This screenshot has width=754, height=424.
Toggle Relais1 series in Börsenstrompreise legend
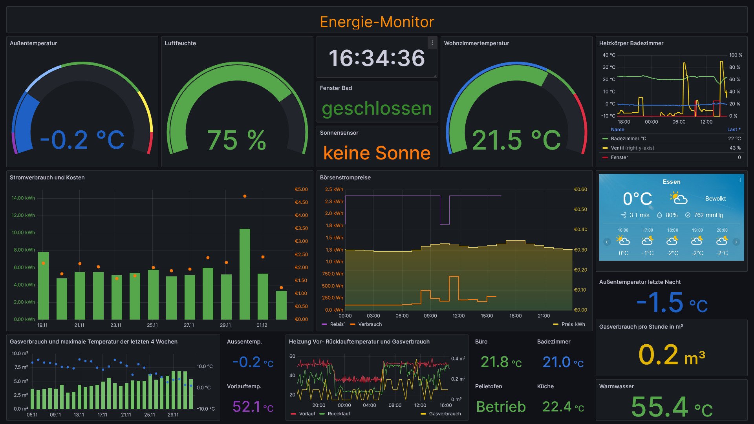point(337,324)
